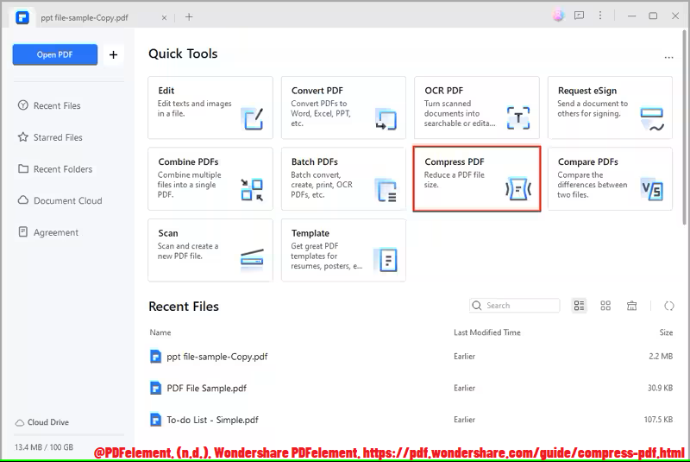Click the 2.2 MB size value

point(661,357)
